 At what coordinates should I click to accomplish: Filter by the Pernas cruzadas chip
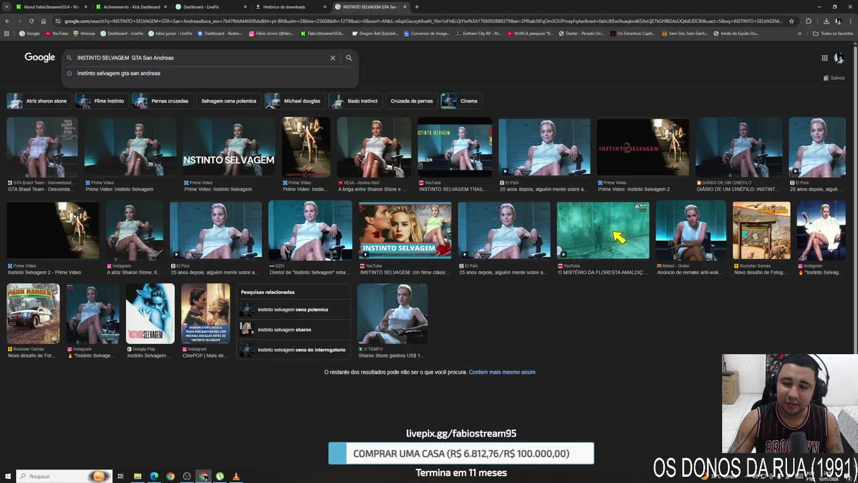pos(162,101)
